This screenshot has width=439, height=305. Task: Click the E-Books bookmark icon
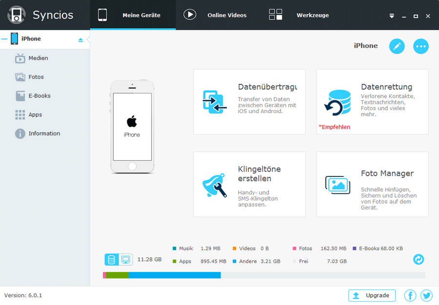20,96
